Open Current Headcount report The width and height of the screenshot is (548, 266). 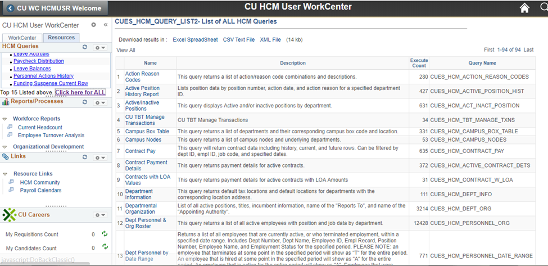(x=40, y=127)
